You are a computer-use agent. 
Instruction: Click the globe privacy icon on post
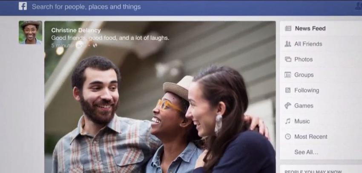[x=95, y=45]
